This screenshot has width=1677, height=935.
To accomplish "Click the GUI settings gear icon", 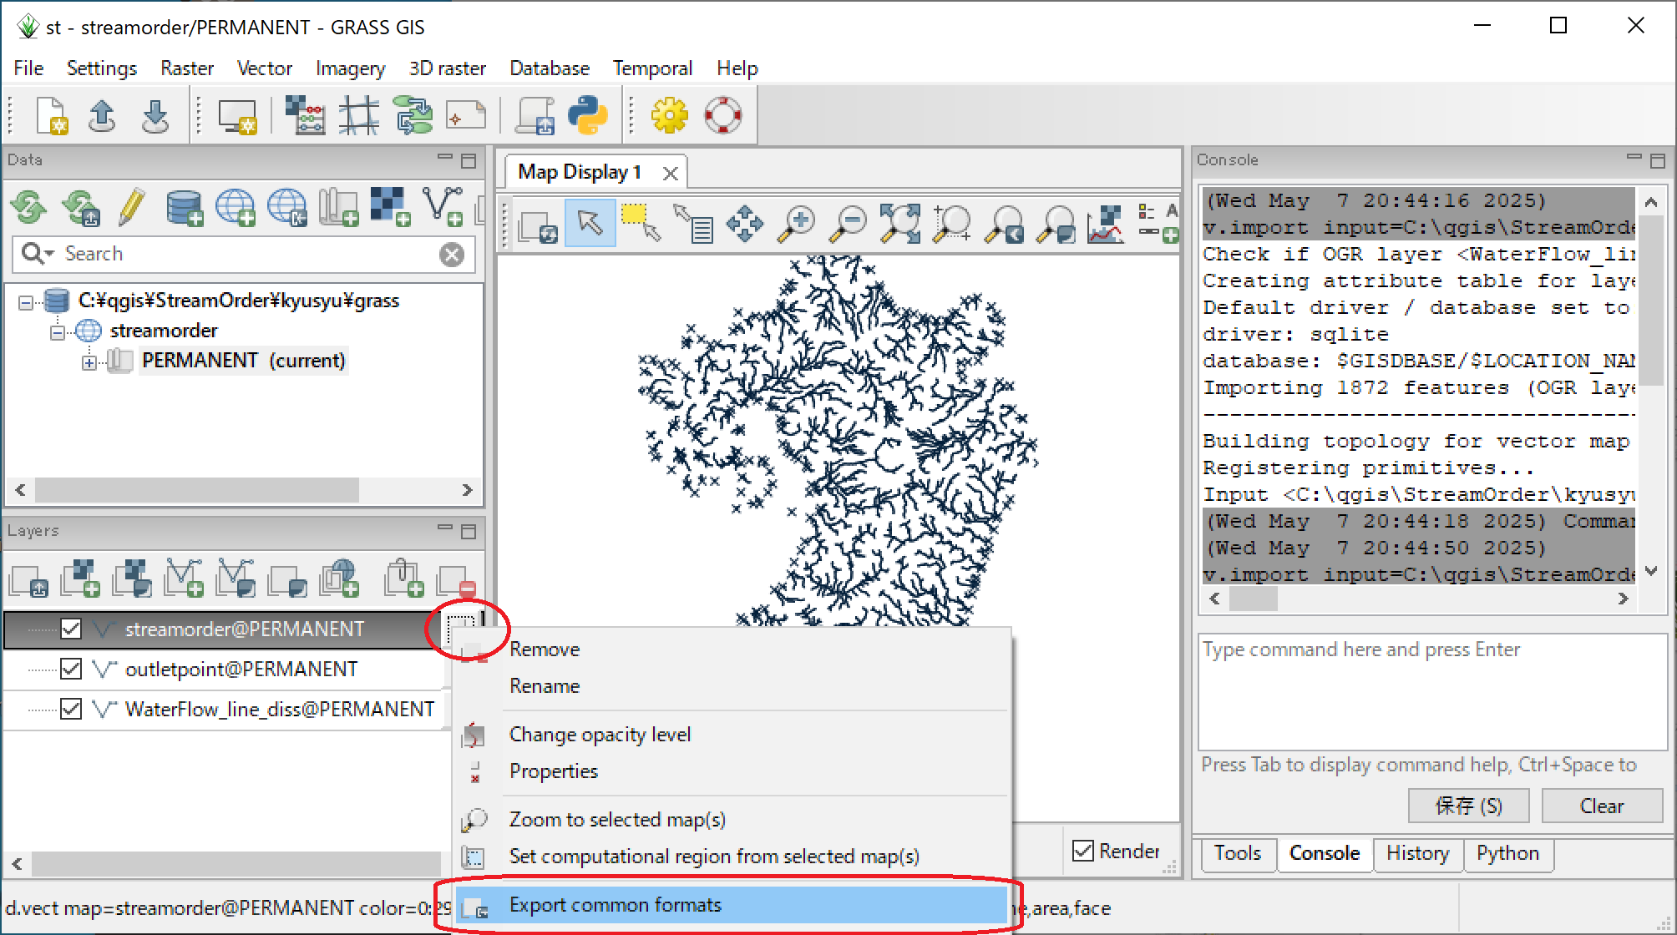I will [x=669, y=115].
